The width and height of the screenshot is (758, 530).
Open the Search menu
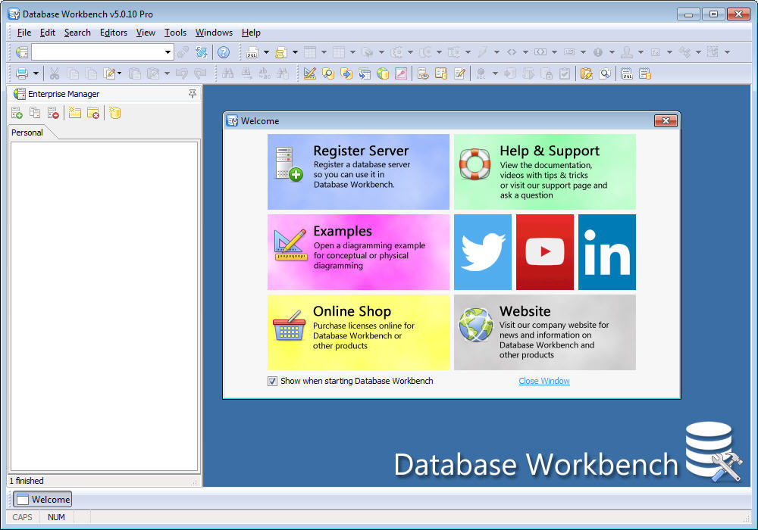click(77, 33)
